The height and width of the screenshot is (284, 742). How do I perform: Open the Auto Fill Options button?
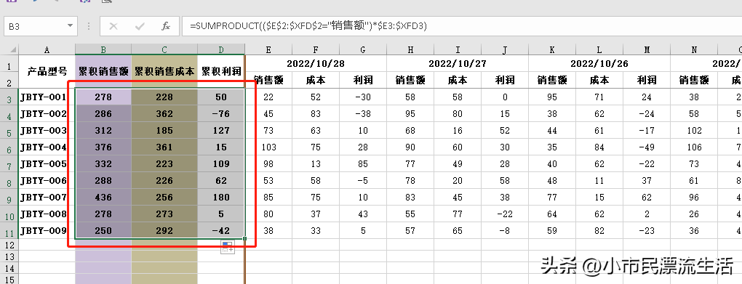tap(227, 247)
